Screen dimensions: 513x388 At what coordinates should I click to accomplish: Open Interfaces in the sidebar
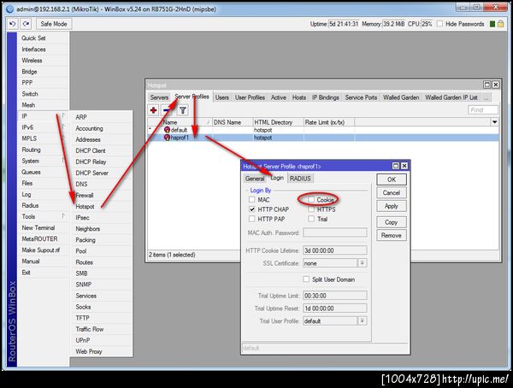tap(33, 49)
